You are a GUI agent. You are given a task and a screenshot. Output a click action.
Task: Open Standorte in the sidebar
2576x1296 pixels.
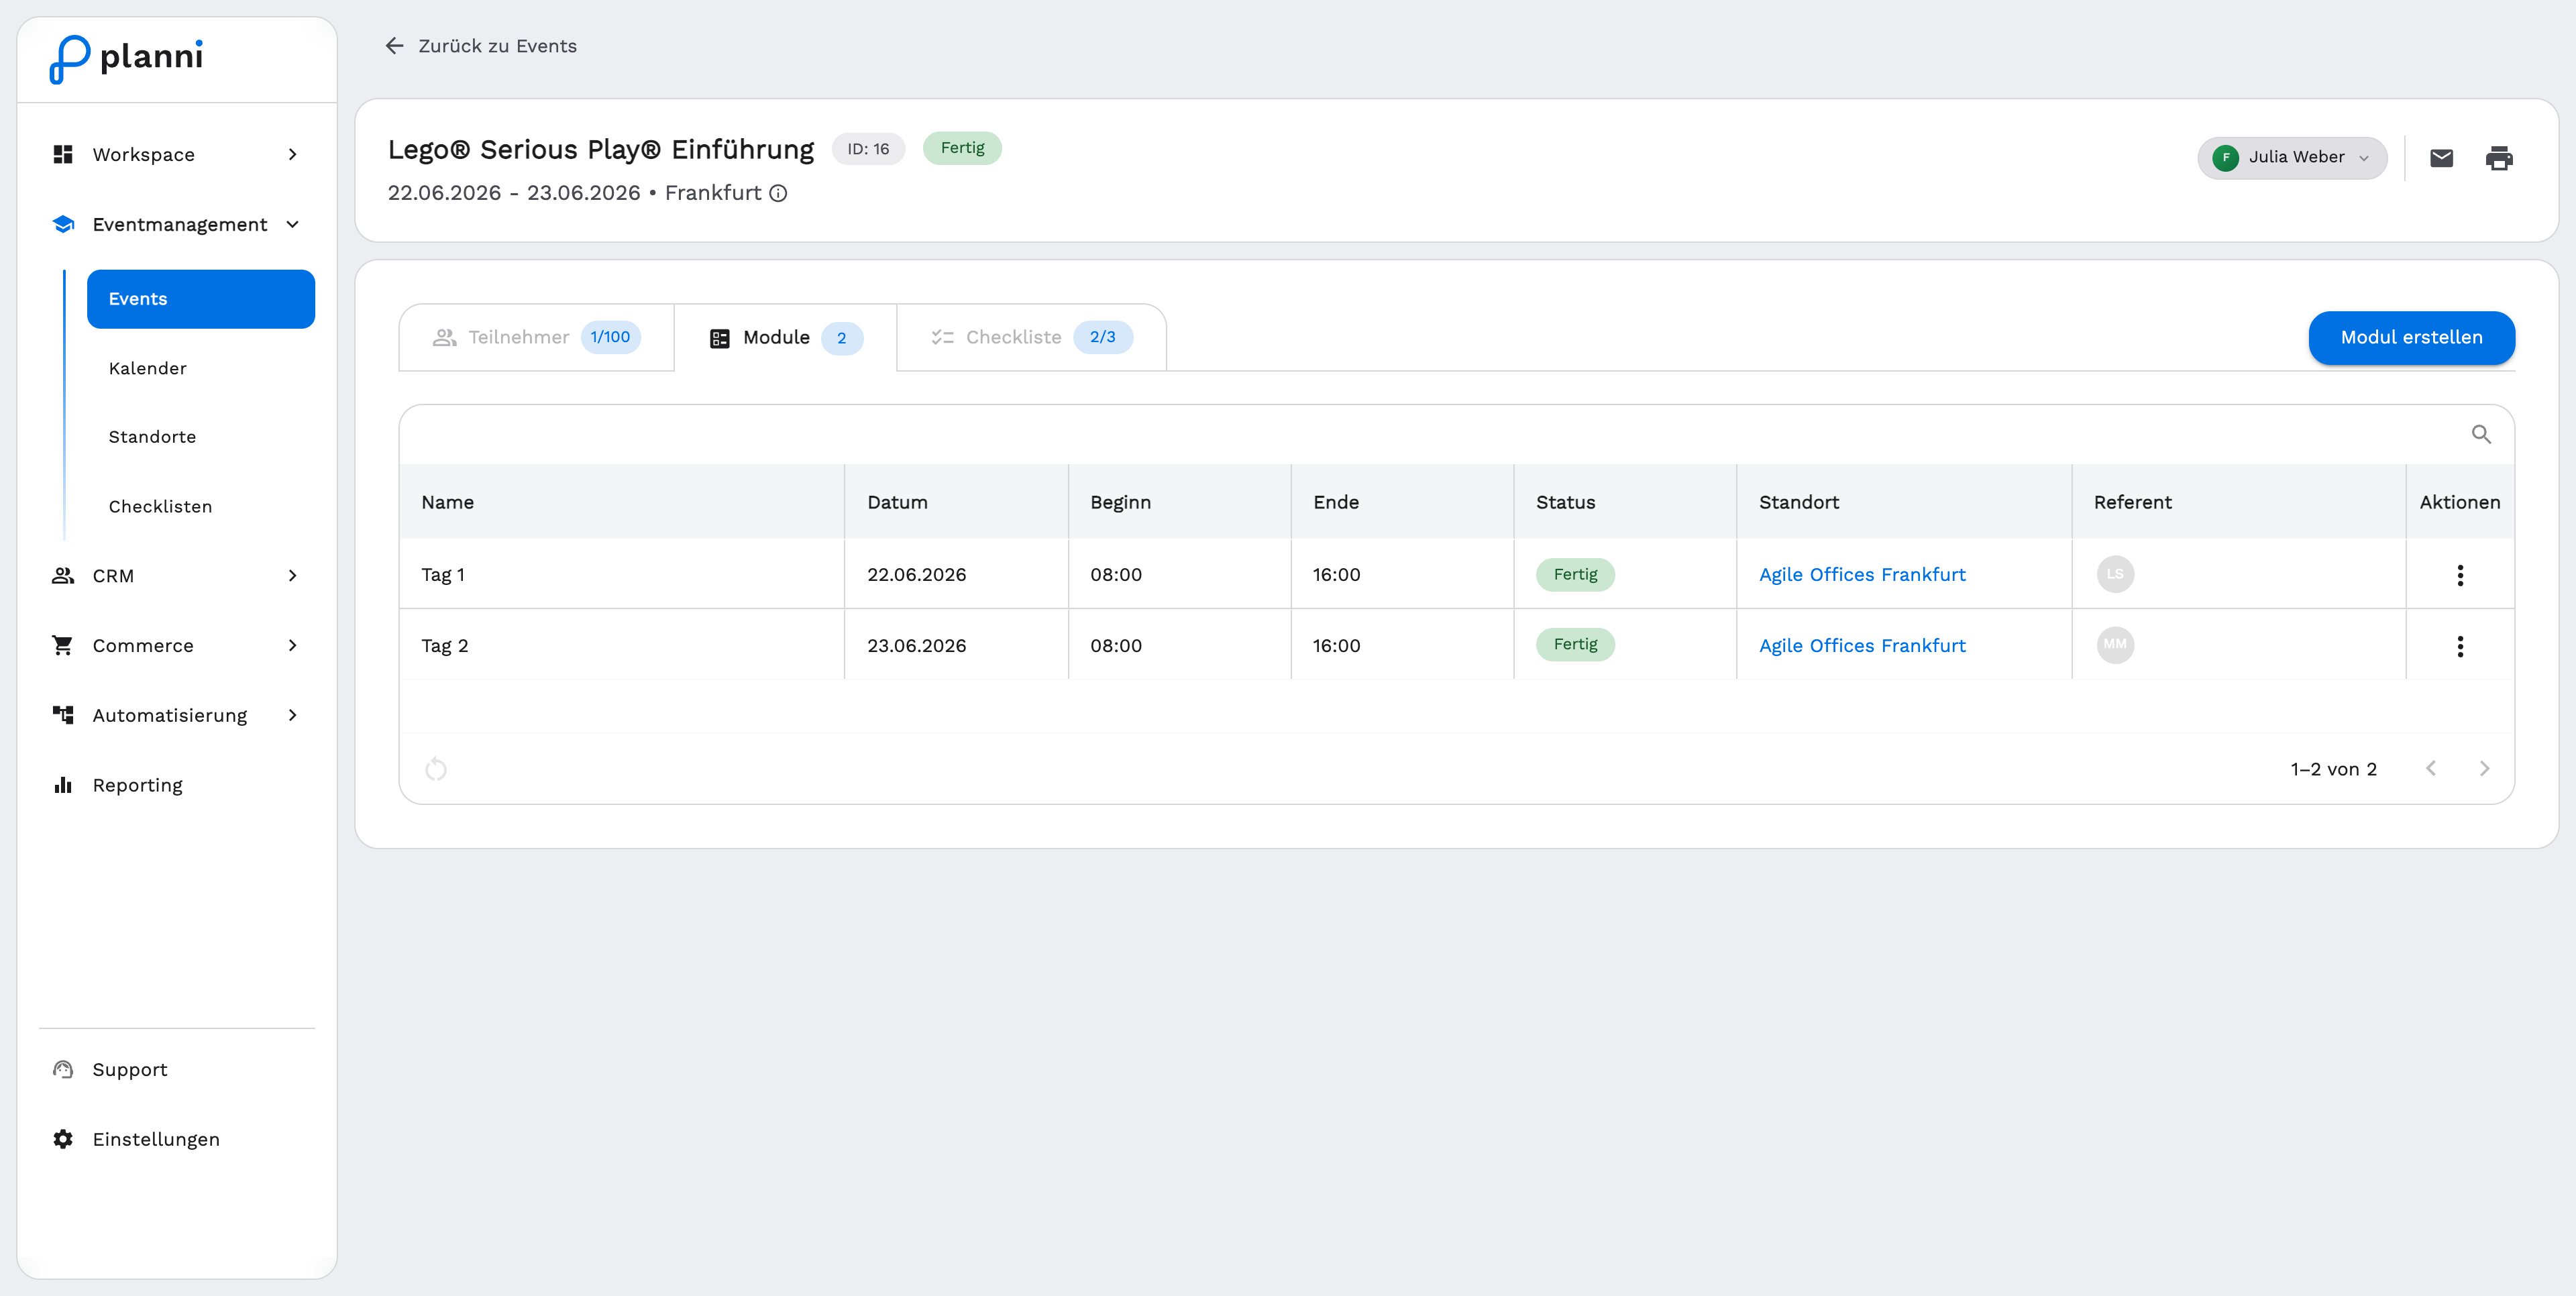point(152,437)
